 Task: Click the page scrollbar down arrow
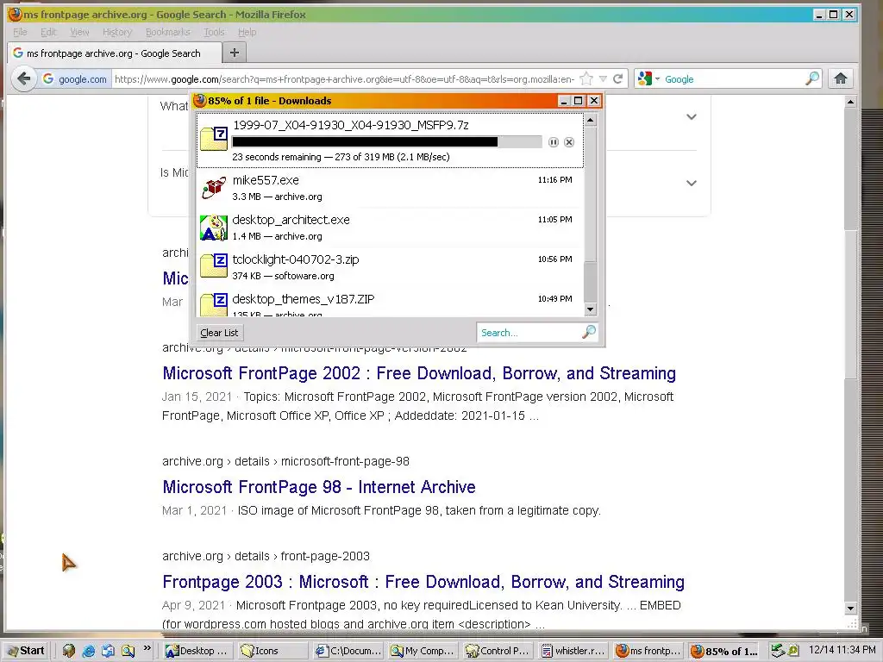point(850,608)
